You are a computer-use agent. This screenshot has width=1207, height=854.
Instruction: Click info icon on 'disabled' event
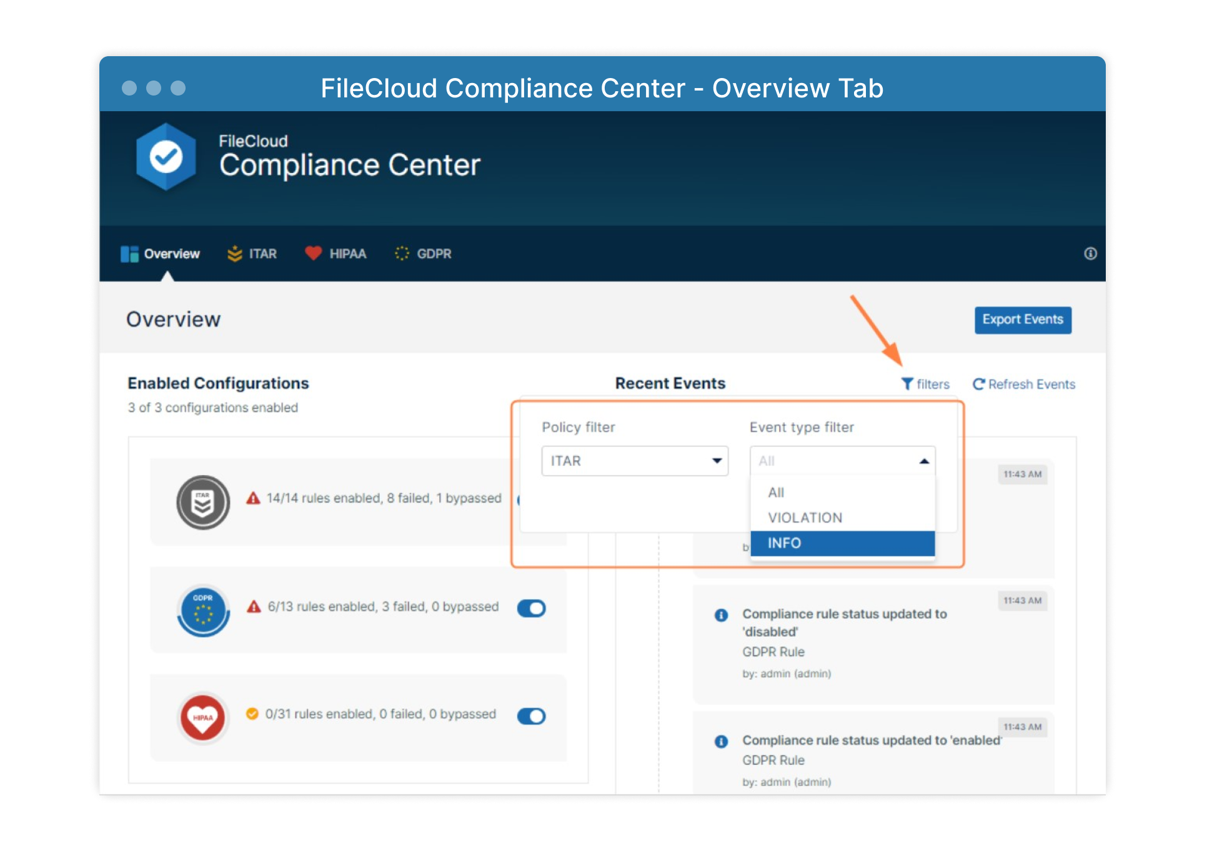point(721,616)
